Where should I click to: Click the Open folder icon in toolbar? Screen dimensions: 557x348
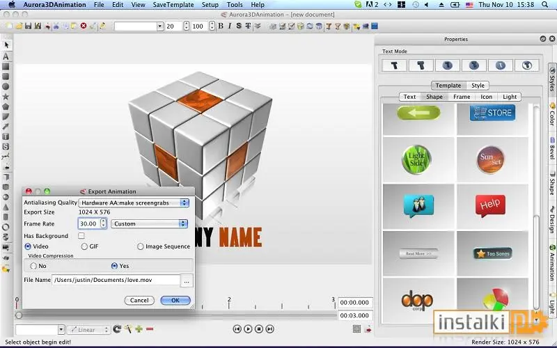pos(19,26)
